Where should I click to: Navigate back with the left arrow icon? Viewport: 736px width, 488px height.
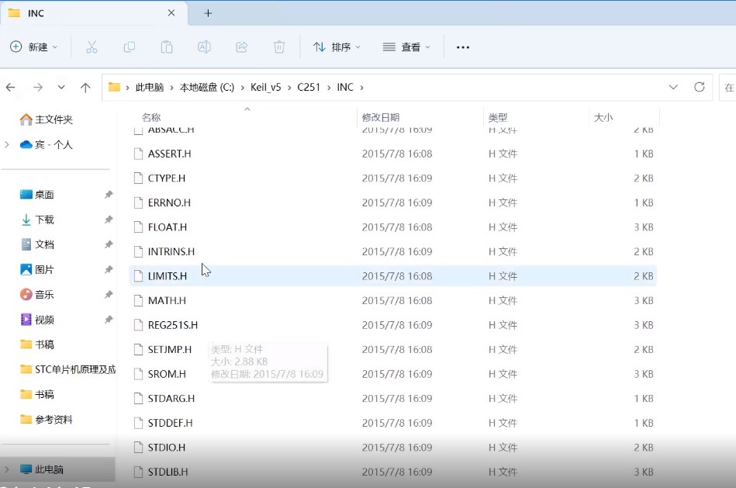pos(10,87)
